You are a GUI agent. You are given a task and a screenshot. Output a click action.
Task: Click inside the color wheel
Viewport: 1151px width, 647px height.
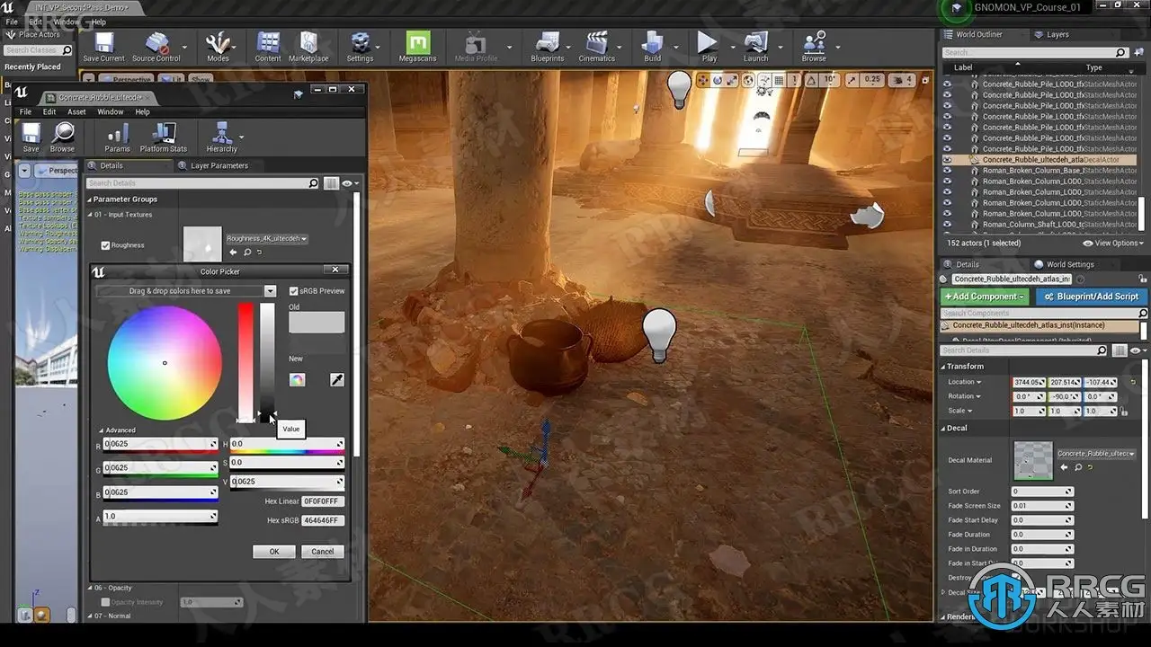[165, 363]
